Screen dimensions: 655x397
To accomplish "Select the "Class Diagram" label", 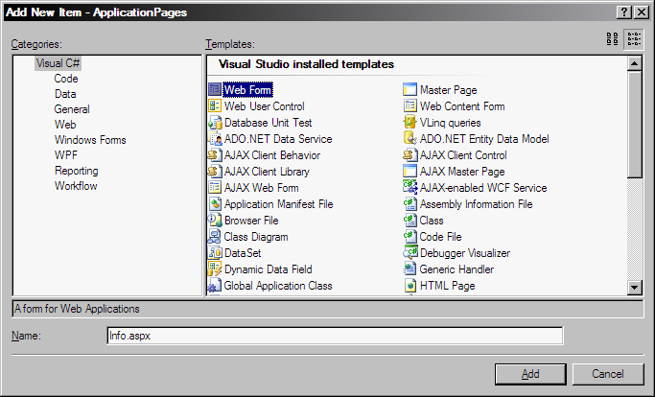I will (256, 237).
